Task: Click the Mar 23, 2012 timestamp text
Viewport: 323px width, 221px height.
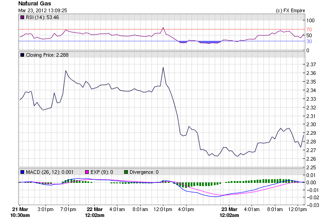Action: click(43, 10)
